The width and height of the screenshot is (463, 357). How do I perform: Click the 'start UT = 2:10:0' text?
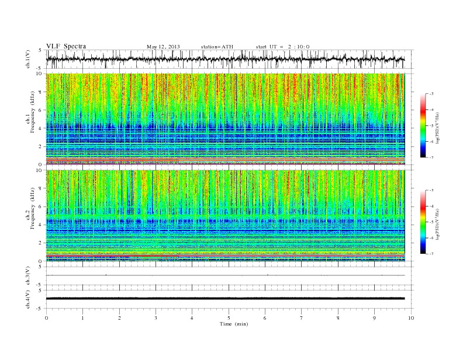point(282,47)
